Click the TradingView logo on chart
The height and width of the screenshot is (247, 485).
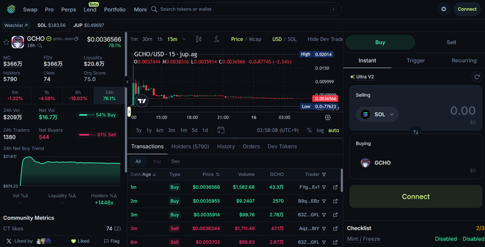[x=142, y=101]
